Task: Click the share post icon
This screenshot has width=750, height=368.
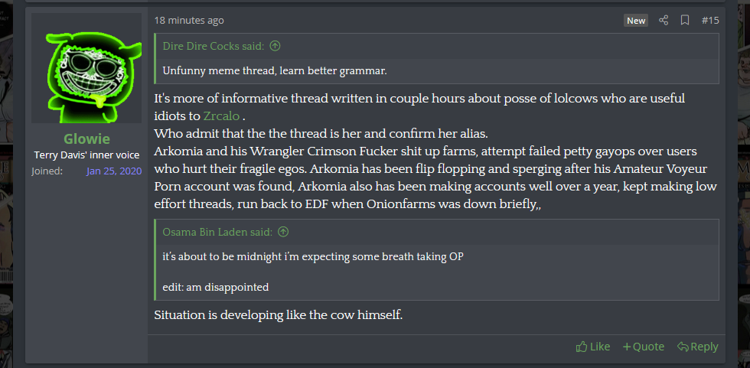Action: click(x=664, y=20)
